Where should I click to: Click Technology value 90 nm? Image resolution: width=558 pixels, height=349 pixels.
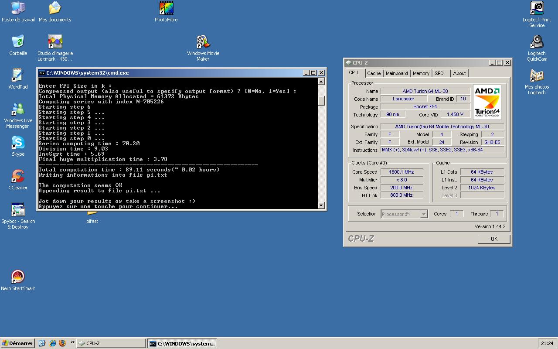pos(392,114)
